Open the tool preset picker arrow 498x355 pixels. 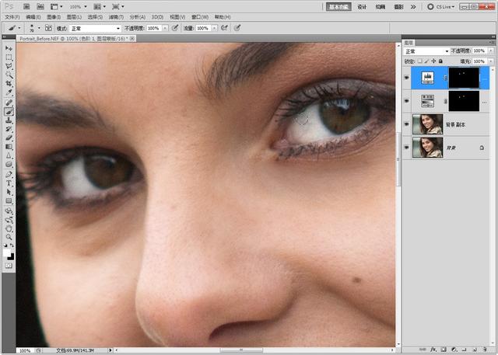pos(19,28)
